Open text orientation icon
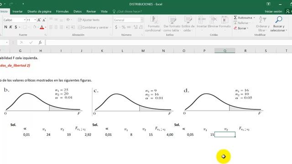 point(68,20)
